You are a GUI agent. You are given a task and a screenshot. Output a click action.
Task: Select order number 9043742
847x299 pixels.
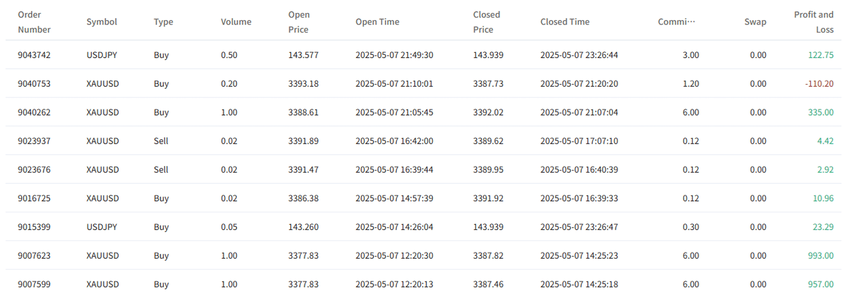(34, 55)
